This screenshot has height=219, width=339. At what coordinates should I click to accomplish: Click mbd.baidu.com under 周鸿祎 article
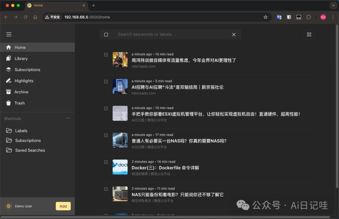coord(143,66)
